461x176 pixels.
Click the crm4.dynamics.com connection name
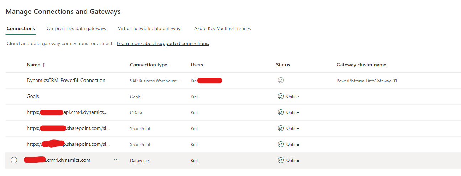(x=57, y=160)
